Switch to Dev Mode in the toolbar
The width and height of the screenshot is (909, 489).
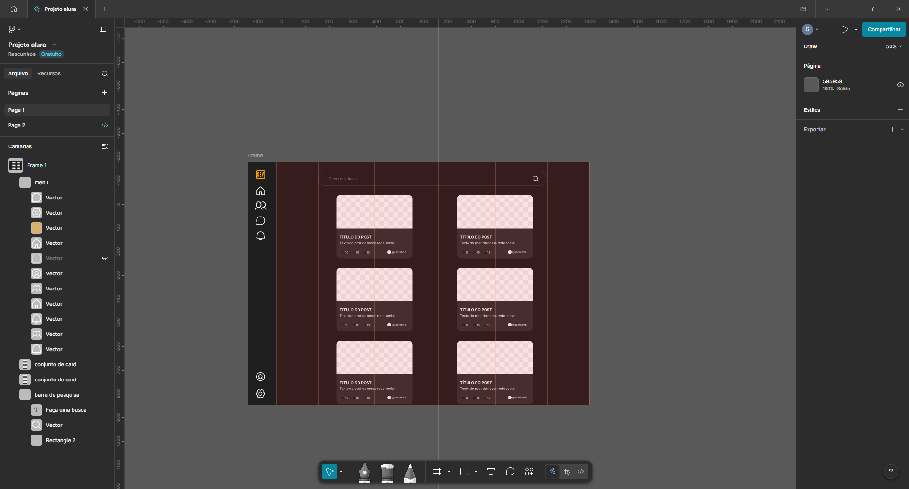[x=581, y=471]
